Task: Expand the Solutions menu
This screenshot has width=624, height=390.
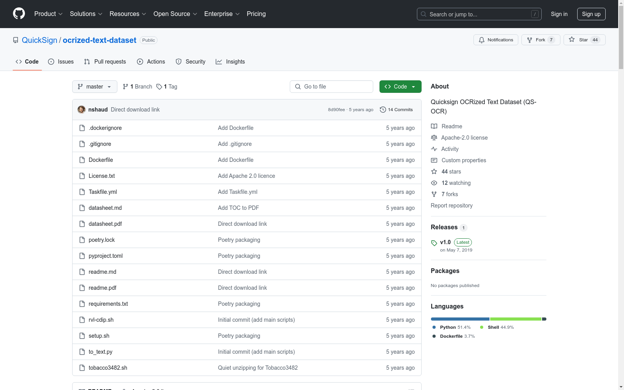Action: point(86,14)
